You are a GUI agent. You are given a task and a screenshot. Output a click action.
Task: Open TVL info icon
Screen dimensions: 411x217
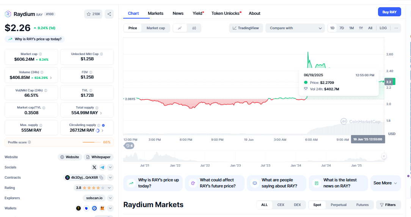click(91, 90)
